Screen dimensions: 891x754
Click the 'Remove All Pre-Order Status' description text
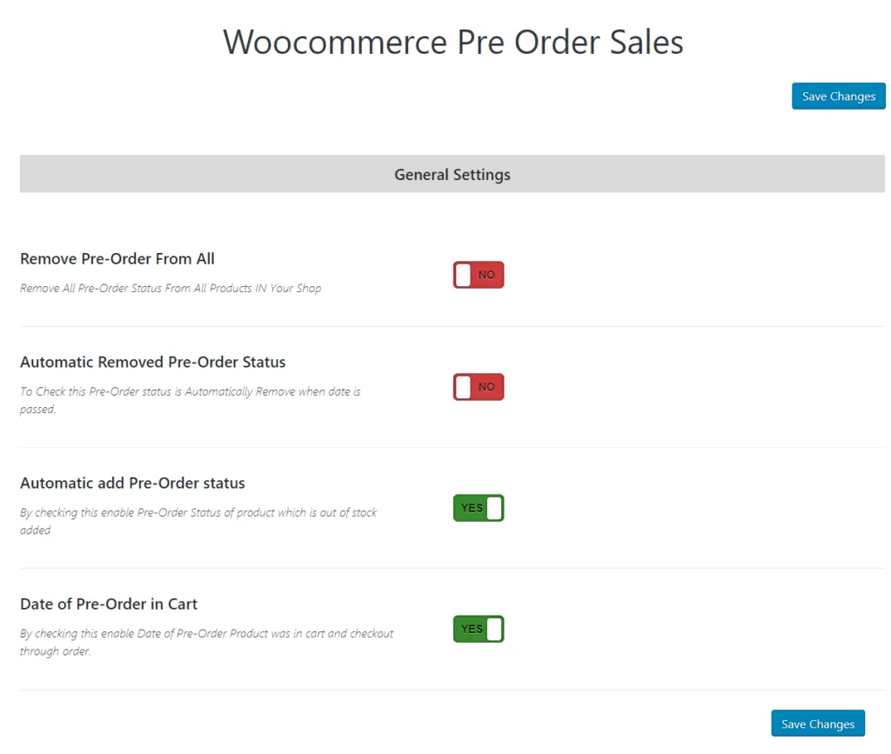[x=171, y=288]
